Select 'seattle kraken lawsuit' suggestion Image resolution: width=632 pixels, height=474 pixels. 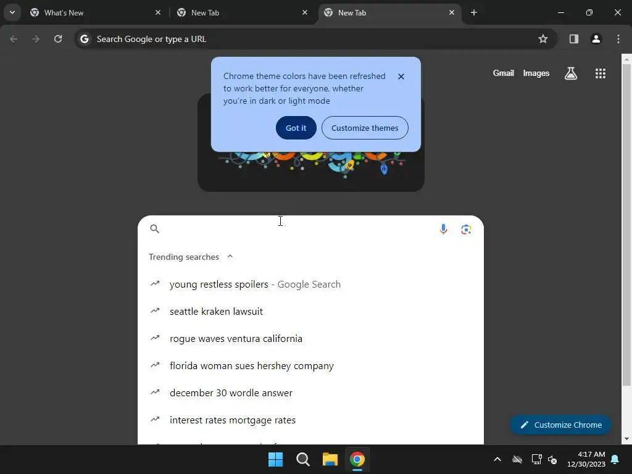point(310,311)
